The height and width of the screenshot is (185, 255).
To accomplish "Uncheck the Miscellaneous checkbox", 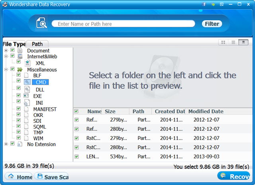I will tap(12, 69).
